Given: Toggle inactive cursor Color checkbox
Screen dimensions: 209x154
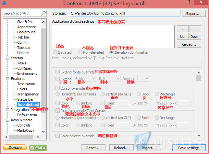Looking at the screenshot, I should tap(57, 125).
